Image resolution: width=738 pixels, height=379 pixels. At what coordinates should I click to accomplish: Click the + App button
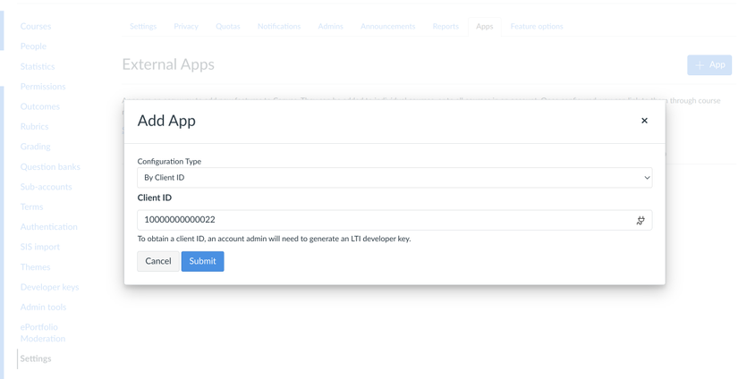709,65
